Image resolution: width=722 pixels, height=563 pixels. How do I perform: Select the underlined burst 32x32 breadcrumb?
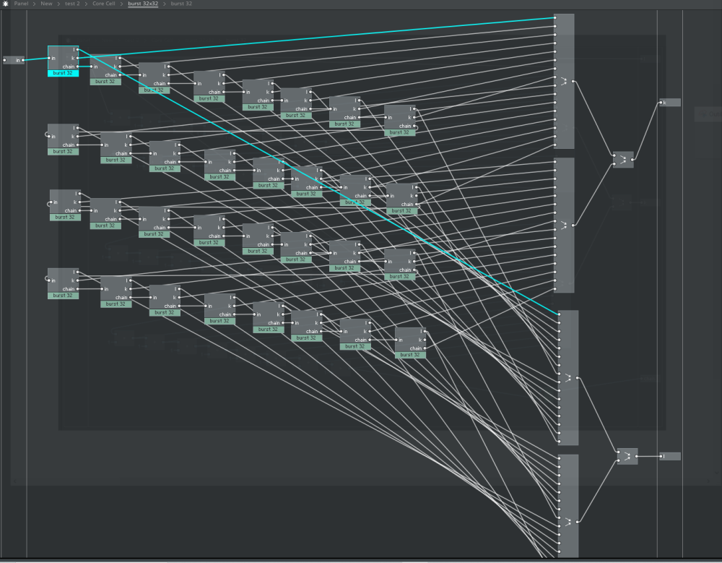[143, 3]
